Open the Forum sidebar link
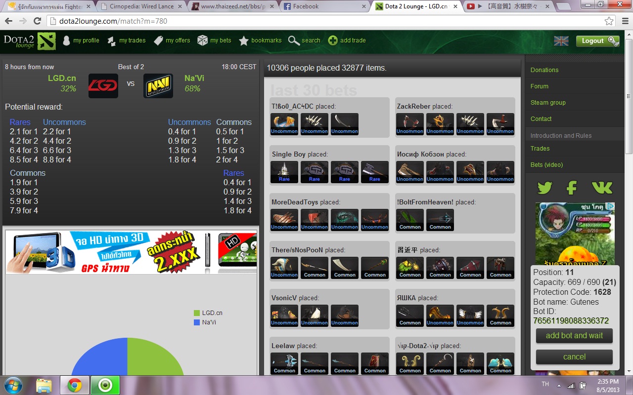This screenshot has height=395, width=633. tap(540, 86)
